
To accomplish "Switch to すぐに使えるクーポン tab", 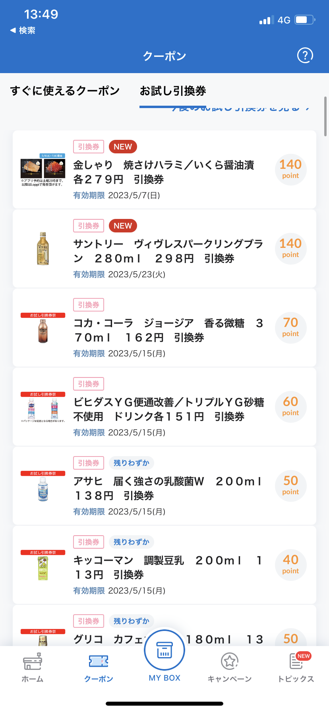I will pyautogui.click(x=65, y=91).
